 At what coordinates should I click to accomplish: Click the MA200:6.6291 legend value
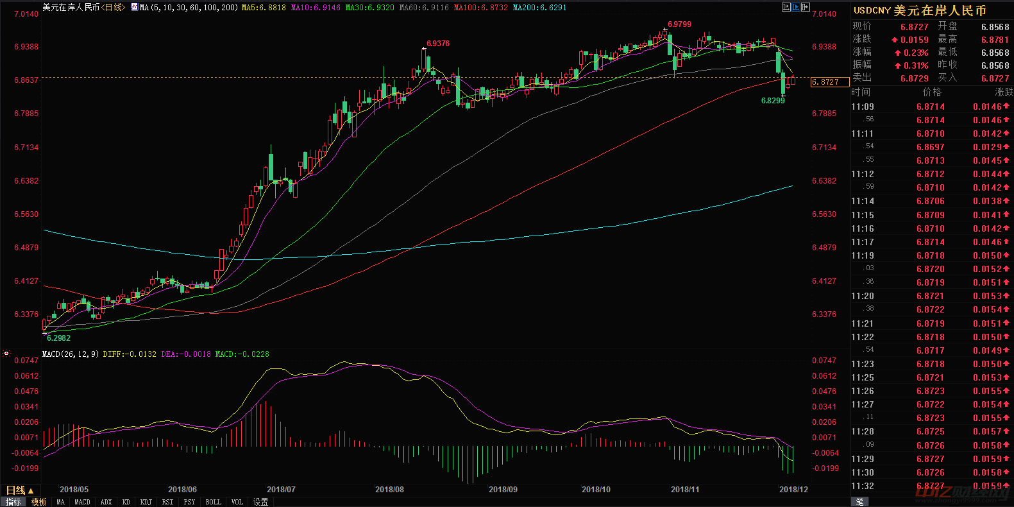[539, 8]
